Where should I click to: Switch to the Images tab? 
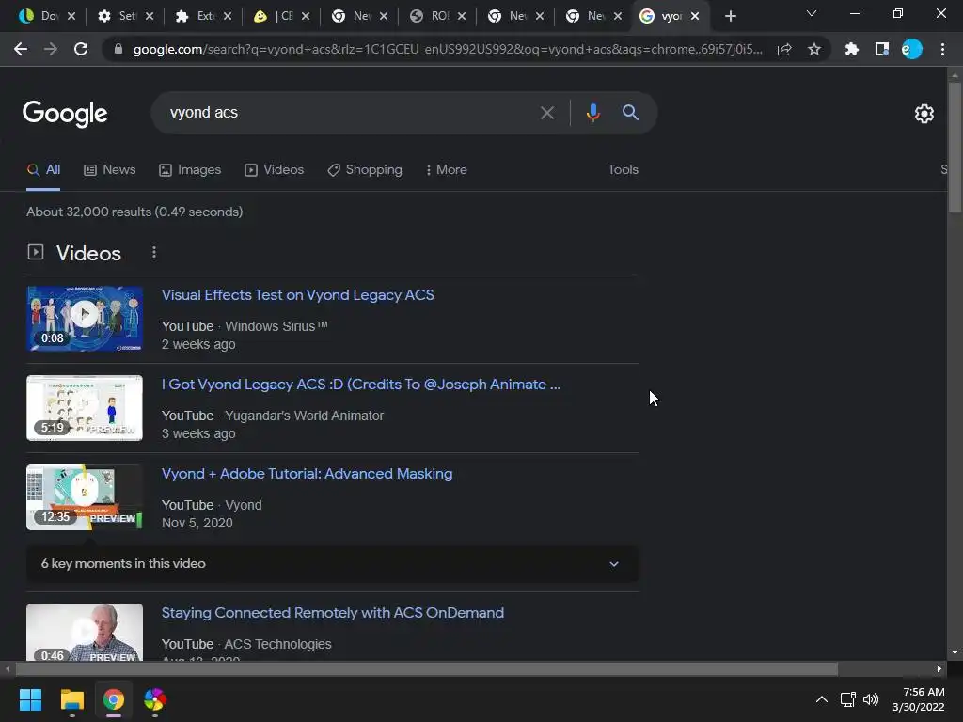tap(190, 170)
